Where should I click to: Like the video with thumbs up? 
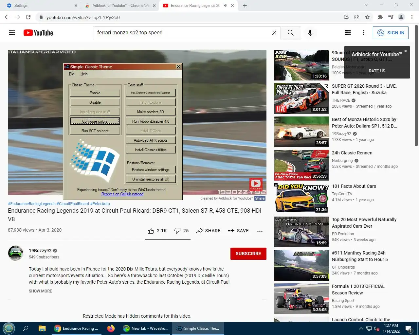click(157, 231)
